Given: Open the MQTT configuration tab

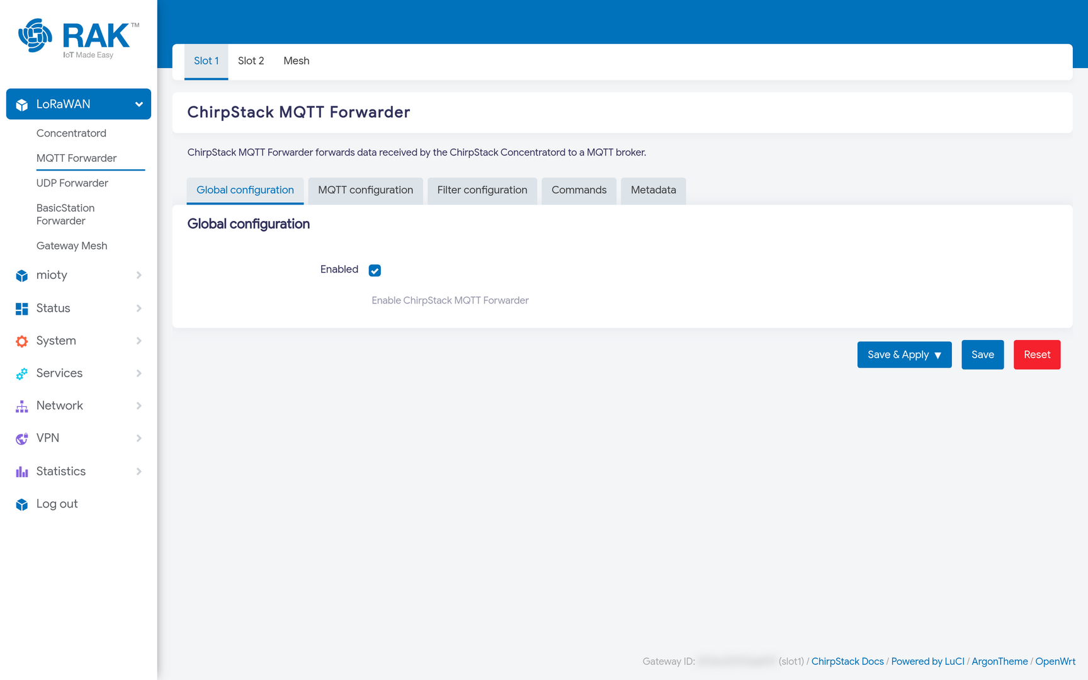Looking at the screenshot, I should [x=365, y=190].
